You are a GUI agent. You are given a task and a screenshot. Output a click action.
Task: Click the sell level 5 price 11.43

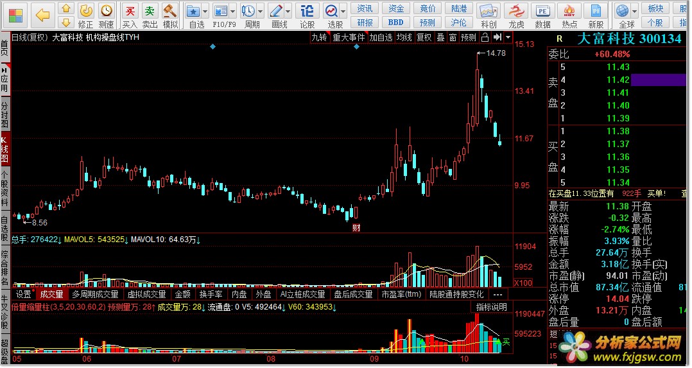618,67
